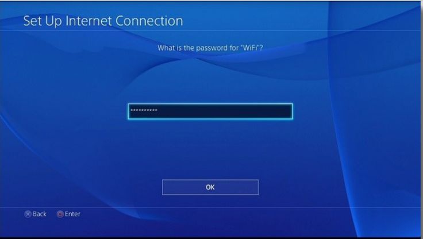
Task: Click the "OK" text inside the button
Action: coord(210,187)
